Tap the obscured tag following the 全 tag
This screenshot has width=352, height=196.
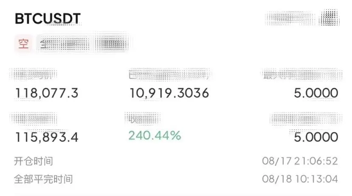coord(112,43)
